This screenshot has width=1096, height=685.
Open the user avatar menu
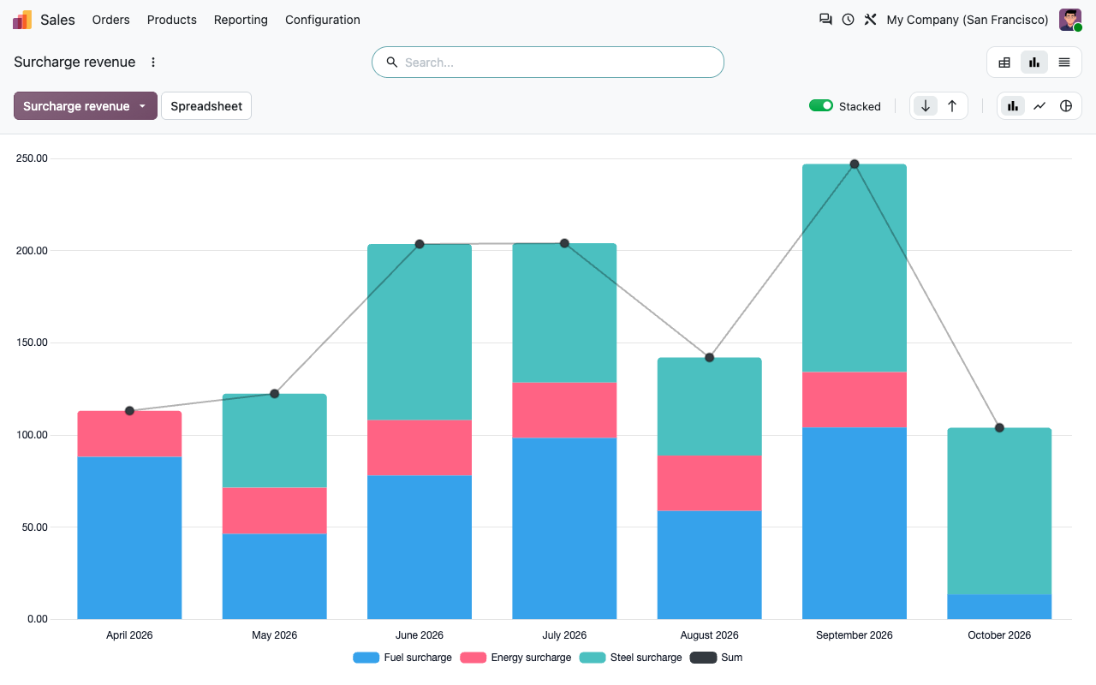(x=1070, y=20)
